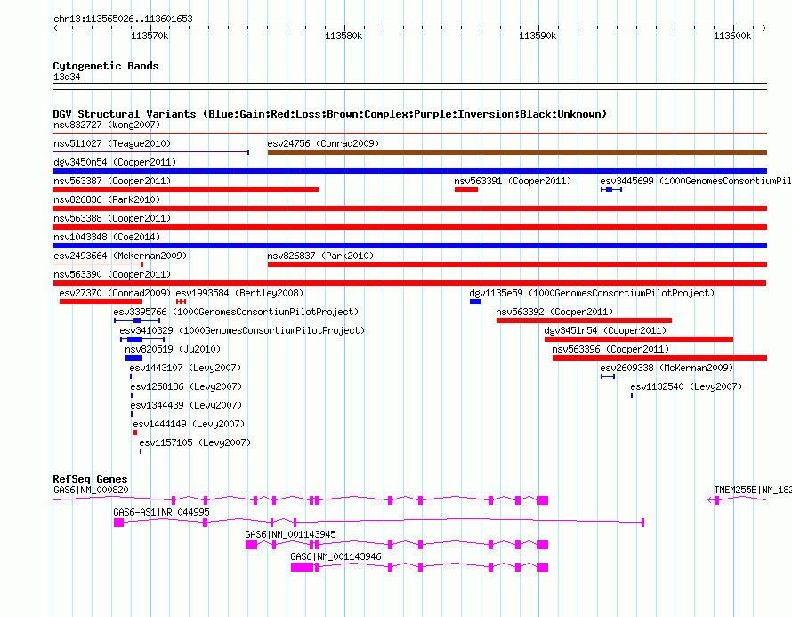The height and width of the screenshot is (617, 792).
Task: Click the nsv563388 (Cooper2011) label
Action: click(x=112, y=218)
